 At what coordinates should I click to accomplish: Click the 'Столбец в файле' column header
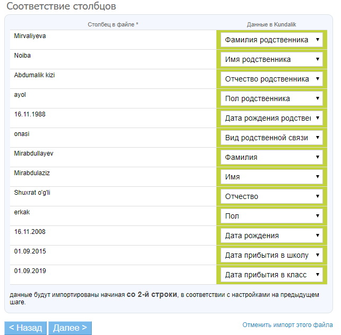point(113,24)
